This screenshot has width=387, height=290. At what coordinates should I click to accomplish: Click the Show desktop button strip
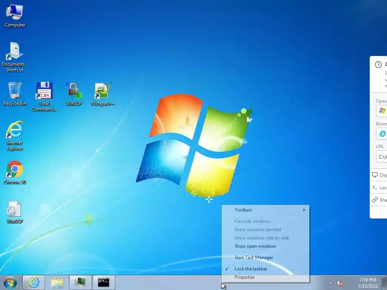(384, 282)
